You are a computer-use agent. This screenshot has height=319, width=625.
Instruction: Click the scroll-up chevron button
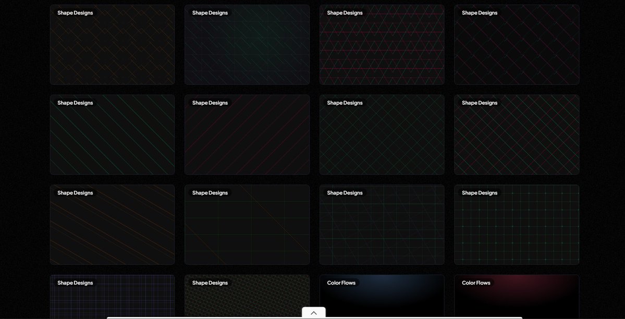[314, 313]
